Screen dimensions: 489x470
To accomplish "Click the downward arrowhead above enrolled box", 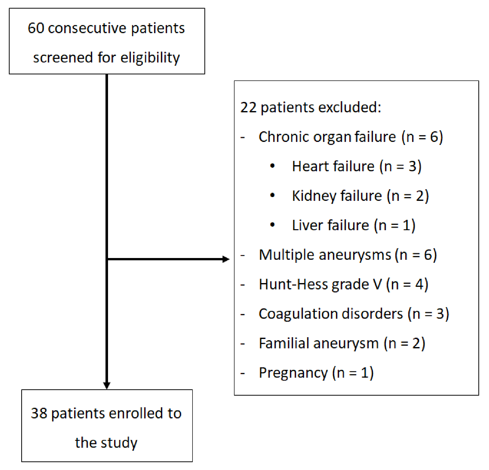I will [x=107, y=385].
